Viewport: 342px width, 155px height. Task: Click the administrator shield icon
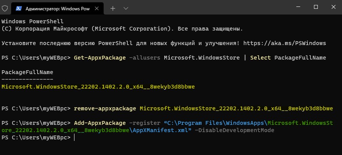pos(5,8)
